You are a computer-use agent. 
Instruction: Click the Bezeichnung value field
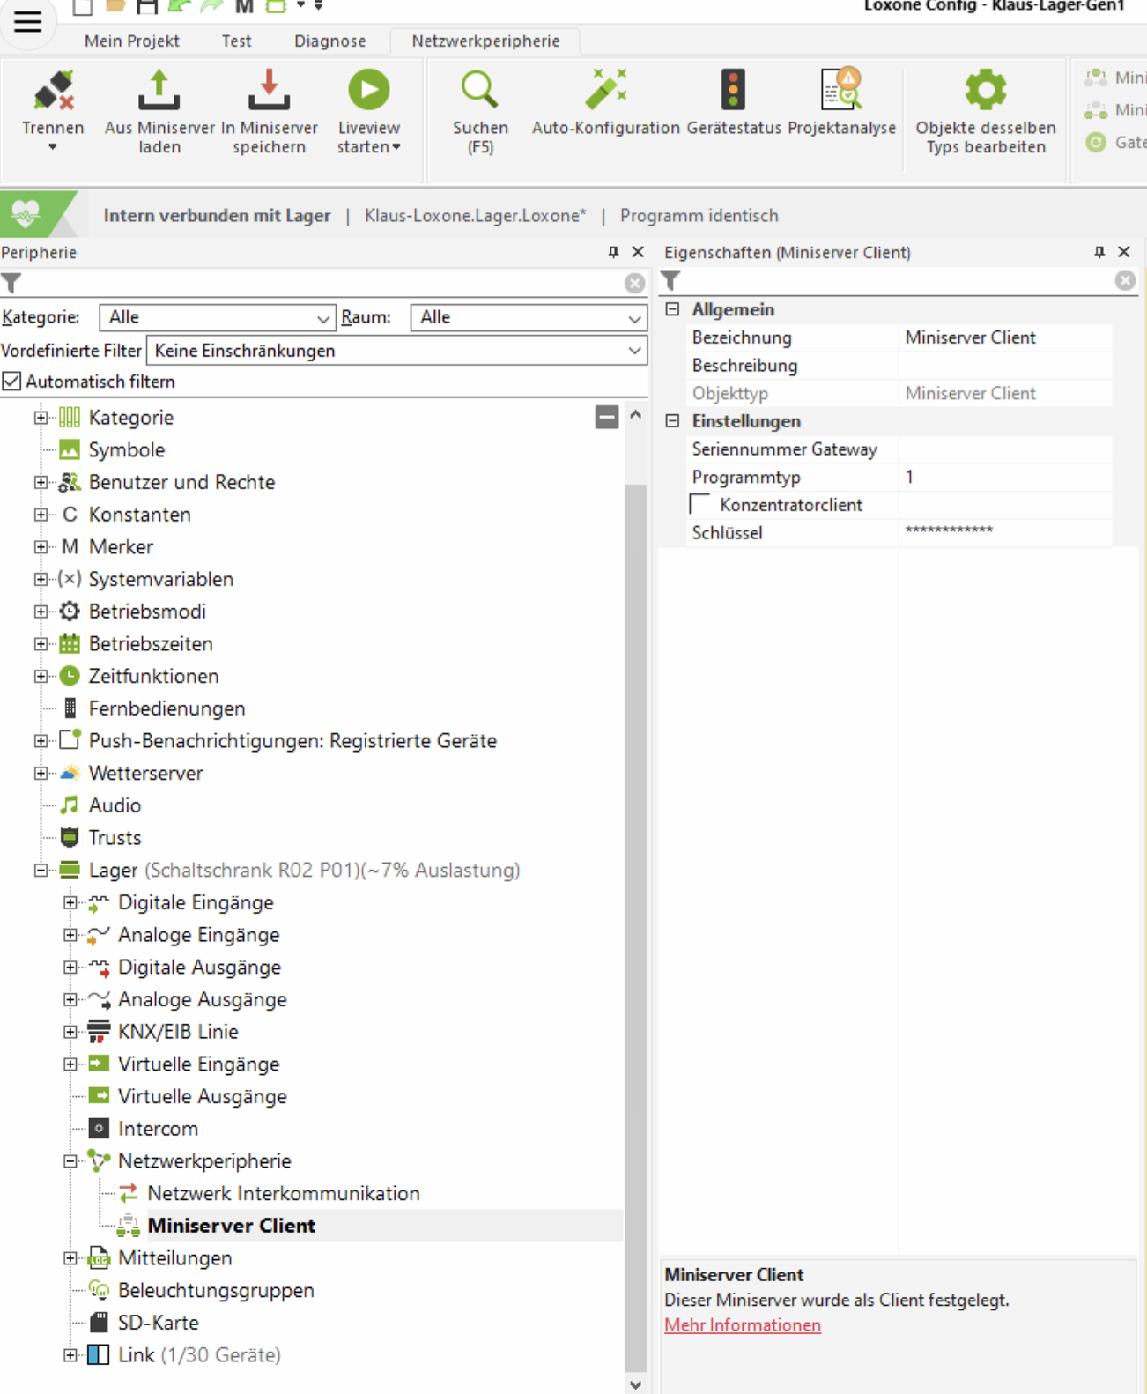(1004, 337)
